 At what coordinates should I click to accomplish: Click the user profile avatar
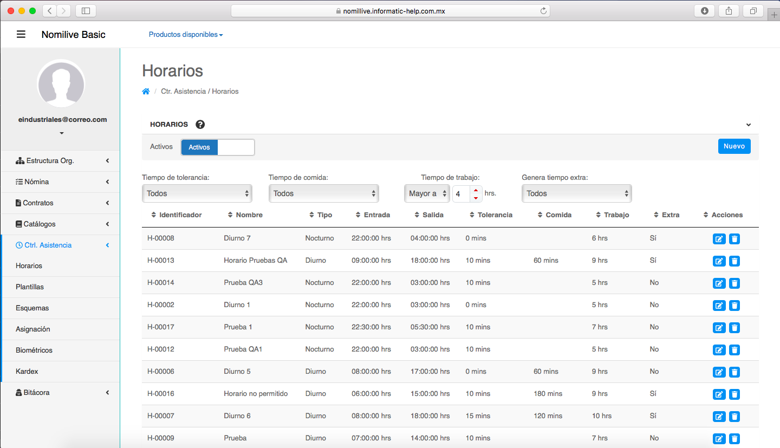click(x=61, y=84)
